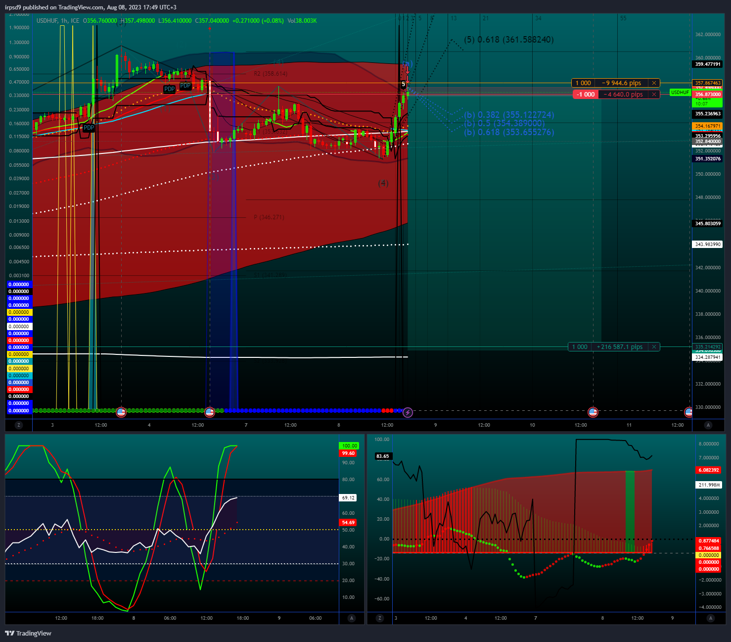Click the (b) 0.382 (355.122724) Fibonacci label

pos(509,115)
